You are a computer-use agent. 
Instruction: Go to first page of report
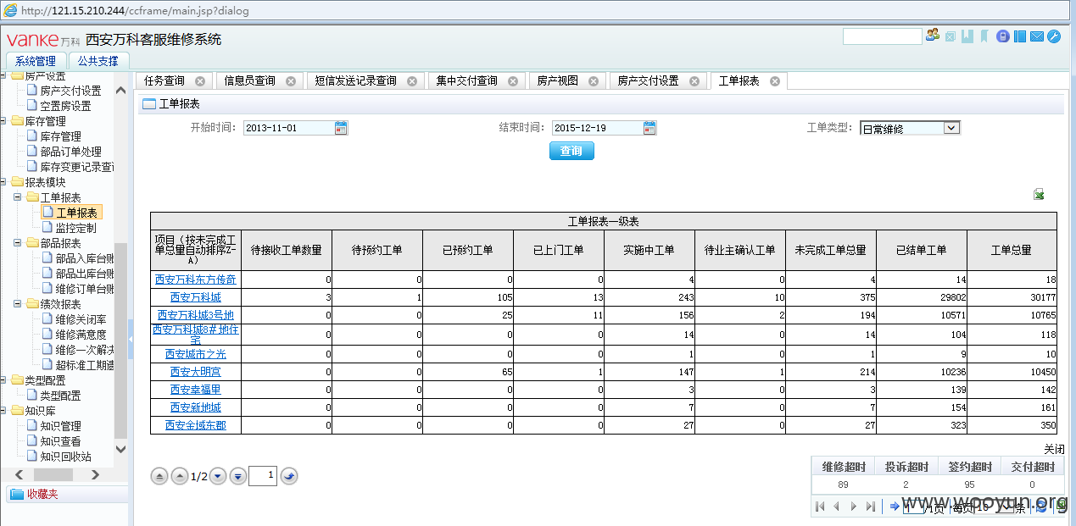tap(159, 477)
